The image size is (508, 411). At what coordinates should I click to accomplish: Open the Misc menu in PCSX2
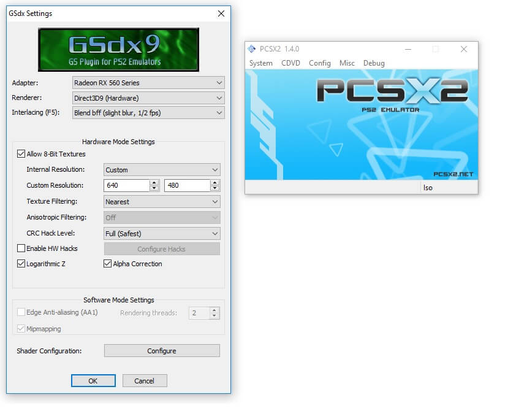pyautogui.click(x=347, y=63)
